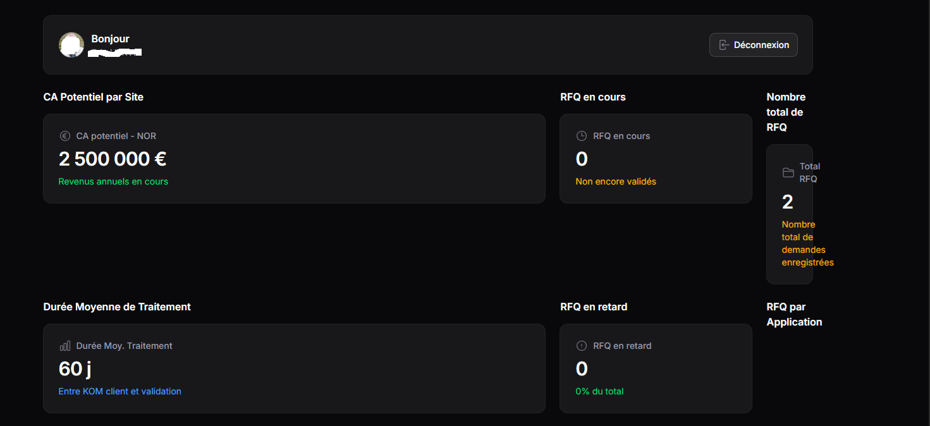Viewport: 930px width, 426px height.
Task: Select the Bonjour greeting text
Action: click(110, 39)
